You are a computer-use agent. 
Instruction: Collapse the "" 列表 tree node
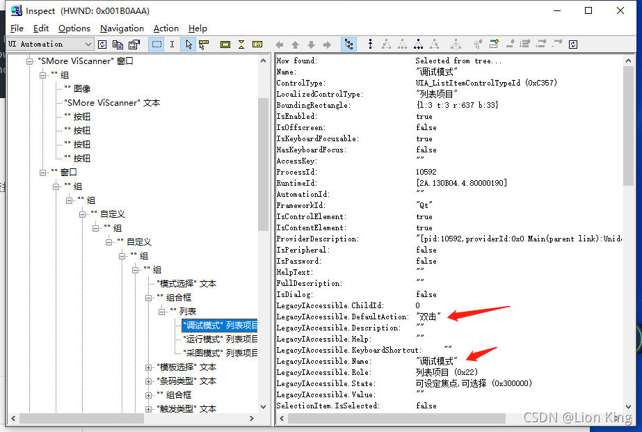(161, 312)
